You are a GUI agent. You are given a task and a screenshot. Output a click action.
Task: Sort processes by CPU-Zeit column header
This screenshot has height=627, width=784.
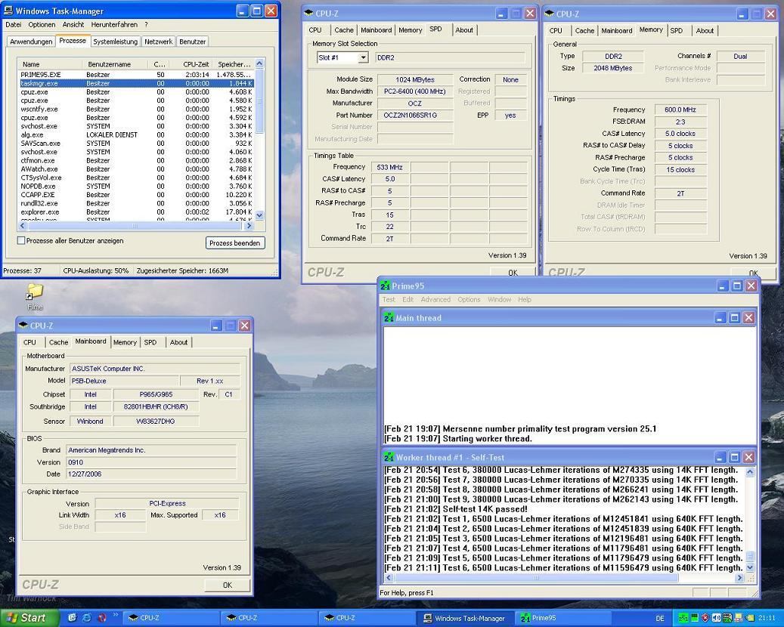pyautogui.click(x=191, y=64)
